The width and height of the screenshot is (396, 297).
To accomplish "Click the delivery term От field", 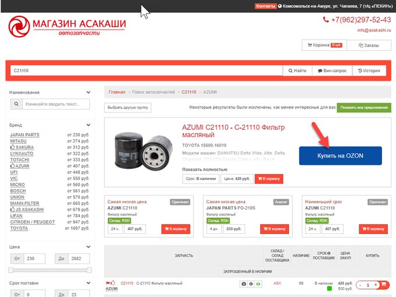I will pyautogui.click(x=34, y=294).
